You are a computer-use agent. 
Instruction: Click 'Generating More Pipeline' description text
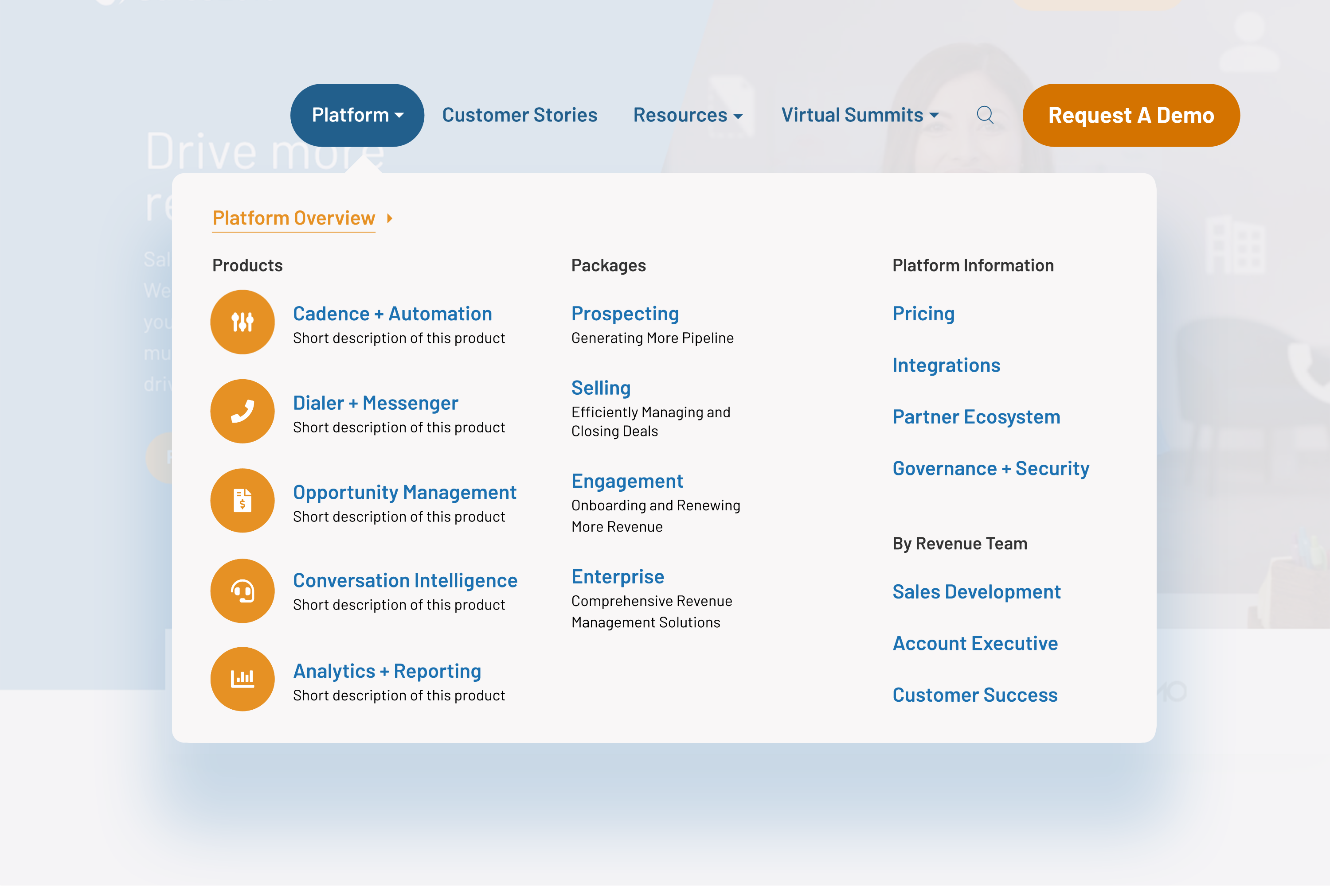(652, 338)
